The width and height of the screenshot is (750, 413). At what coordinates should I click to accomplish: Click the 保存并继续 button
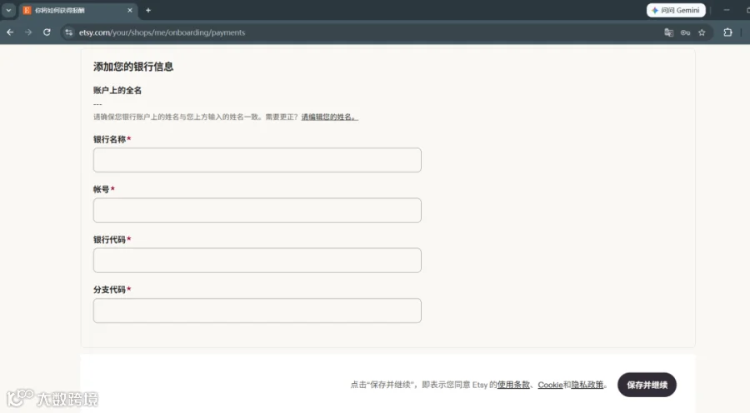pyautogui.click(x=647, y=385)
